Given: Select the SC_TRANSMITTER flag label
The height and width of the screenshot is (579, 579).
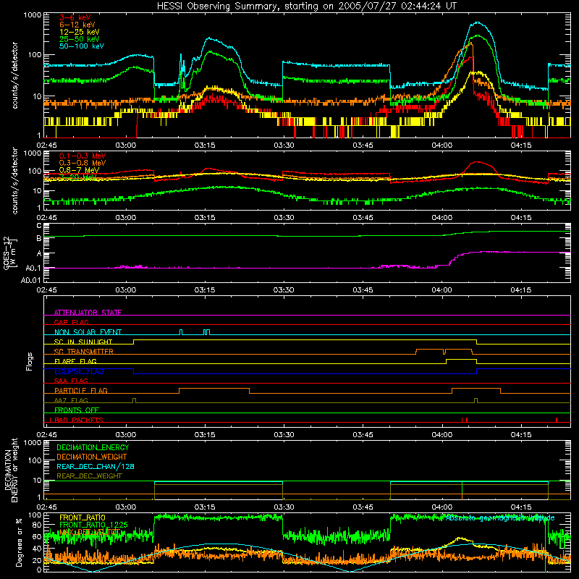Looking at the screenshot, I should (x=83, y=351).
